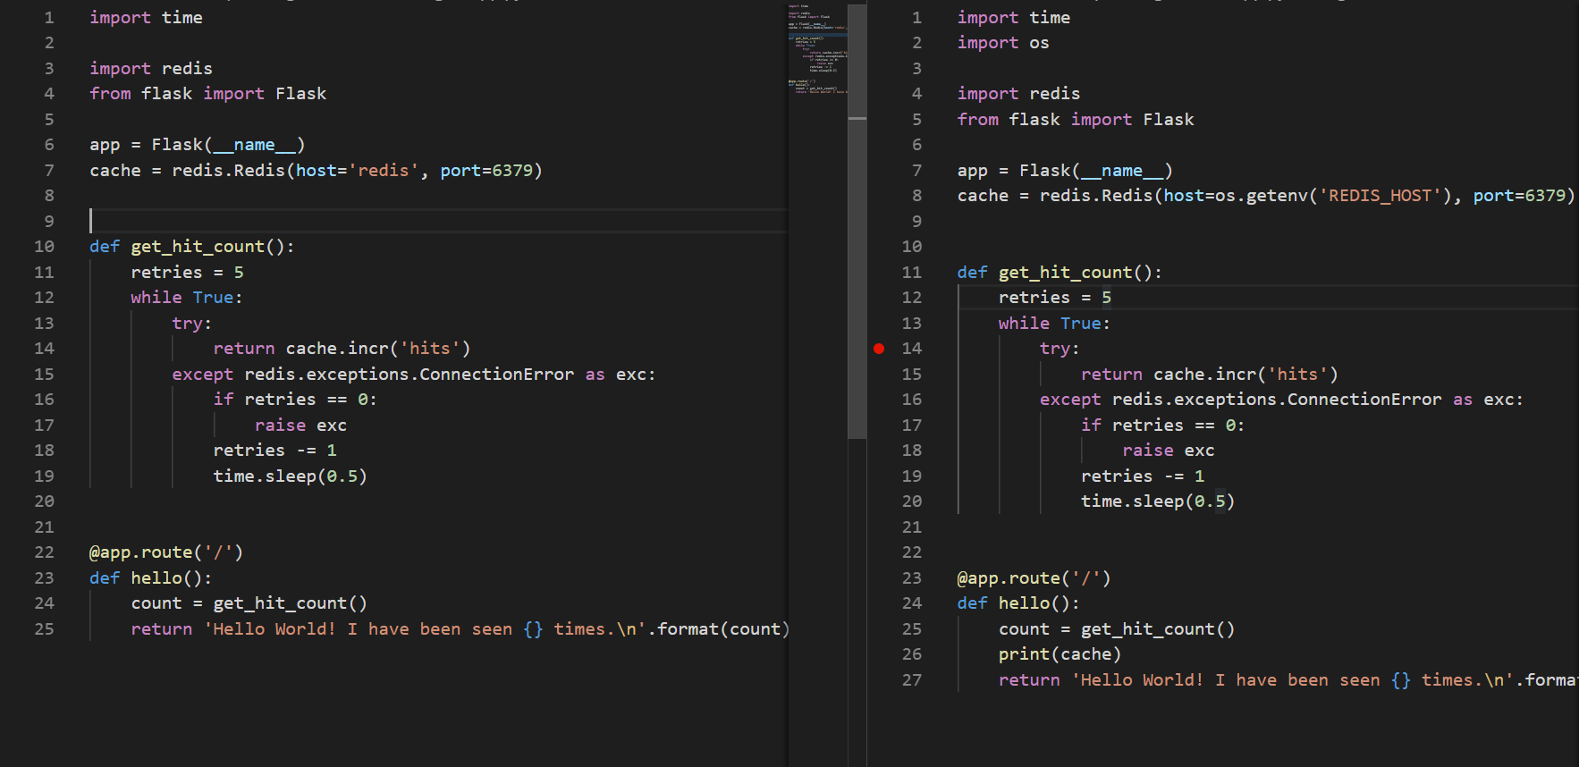The image size is (1579, 767).
Task: Click the host='redis' argument in left editor
Action: [358, 171]
